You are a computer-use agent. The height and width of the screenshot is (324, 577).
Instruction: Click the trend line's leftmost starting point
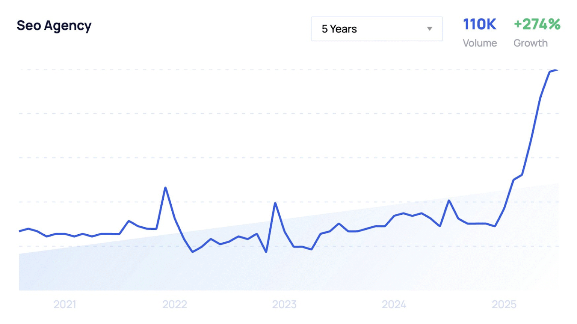pos(20,231)
